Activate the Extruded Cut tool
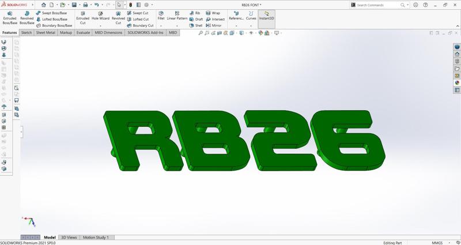 tap(82, 18)
